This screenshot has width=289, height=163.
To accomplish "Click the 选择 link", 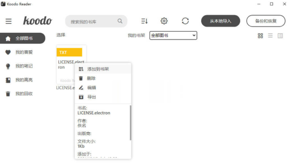I will pyautogui.click(x=61, y=35).
